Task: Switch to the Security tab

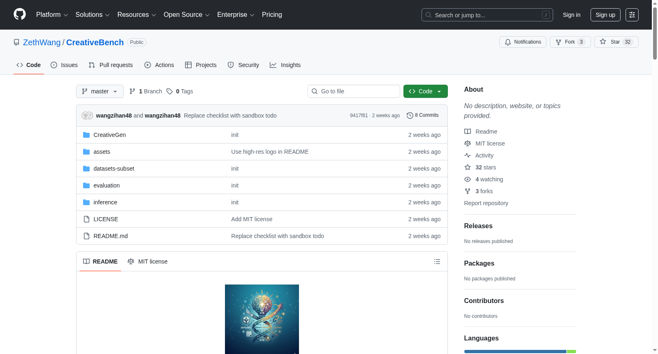Action: pos(243,65)
